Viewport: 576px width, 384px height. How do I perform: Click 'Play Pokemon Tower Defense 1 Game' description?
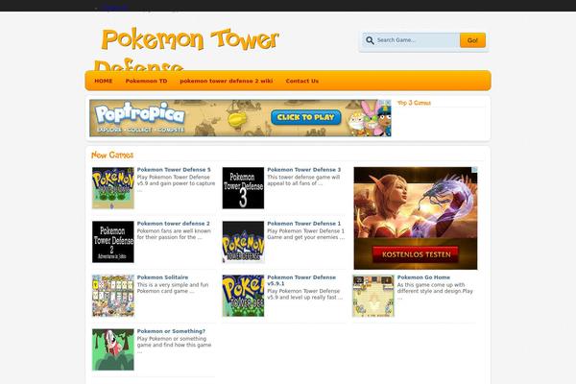pos(305,234)
